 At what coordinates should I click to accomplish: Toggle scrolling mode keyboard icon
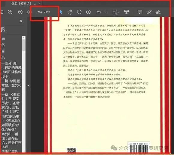tap(126, 12)
